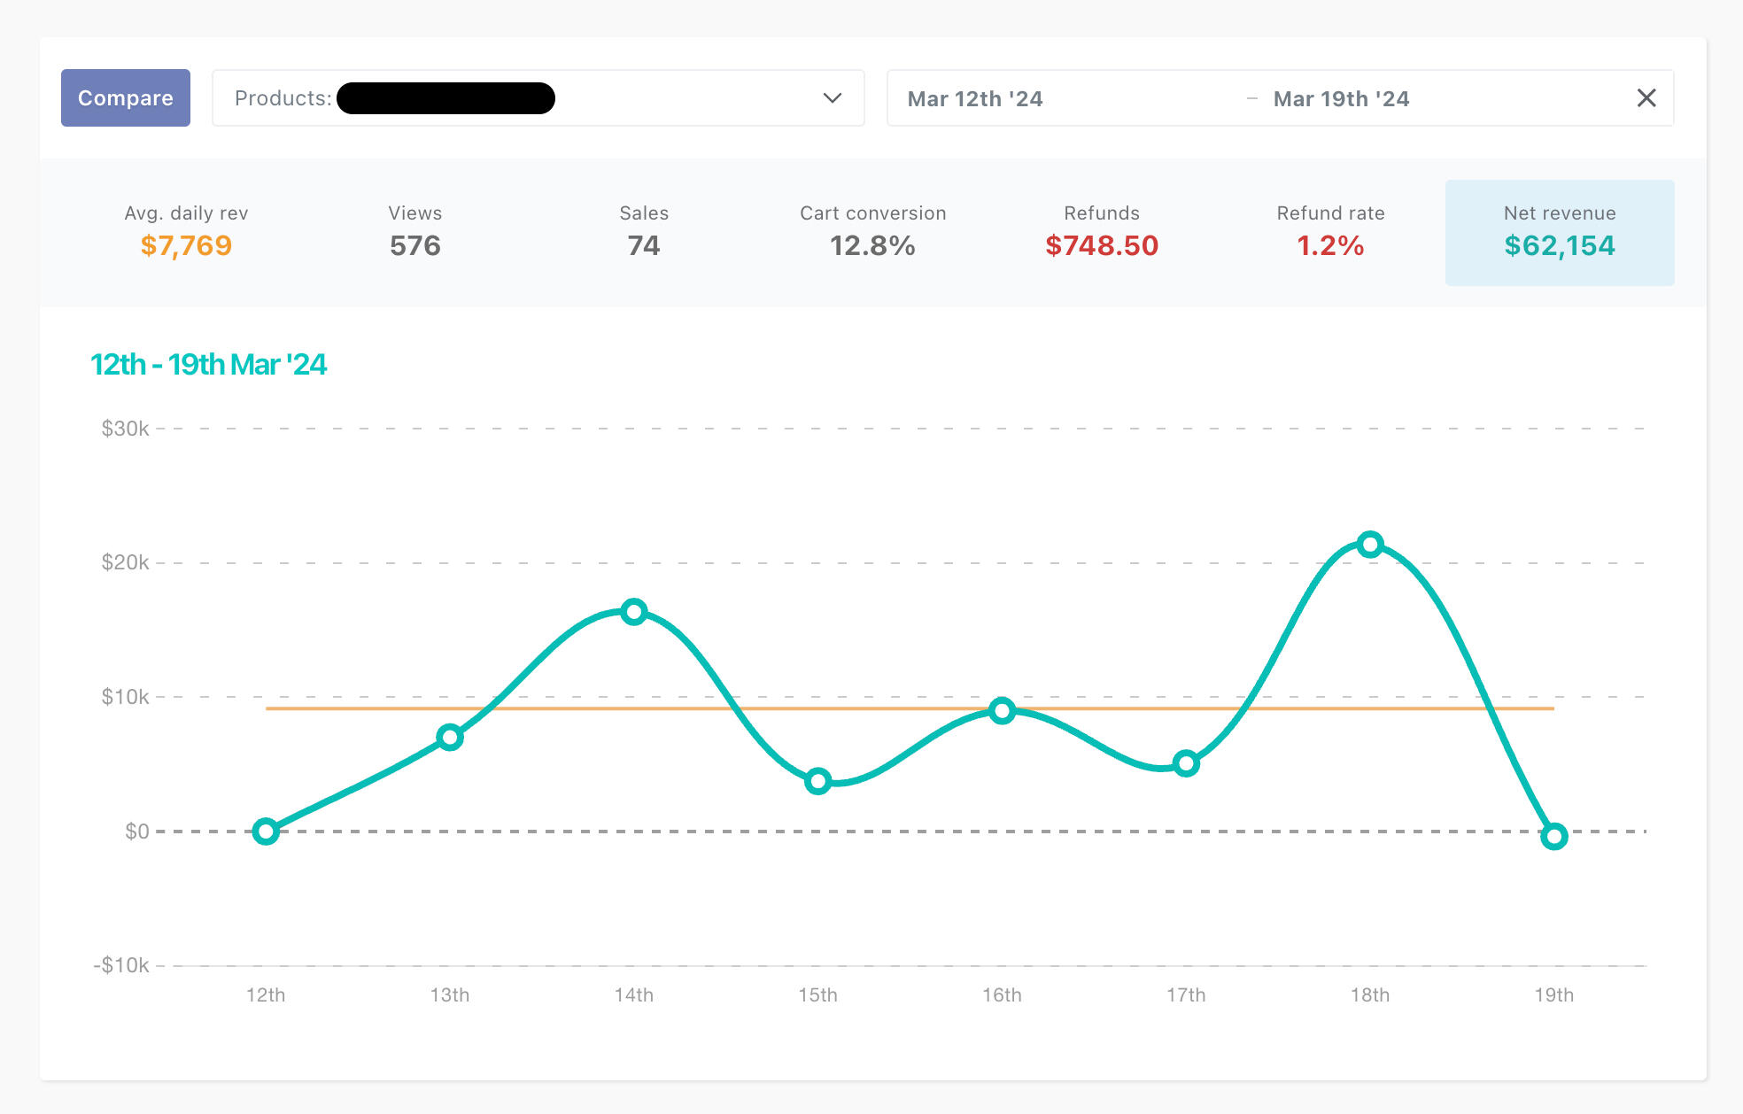1743x1114 pixels.
Task: Click the Mar 12th '24 start date
Action: (x=974, y=98)
